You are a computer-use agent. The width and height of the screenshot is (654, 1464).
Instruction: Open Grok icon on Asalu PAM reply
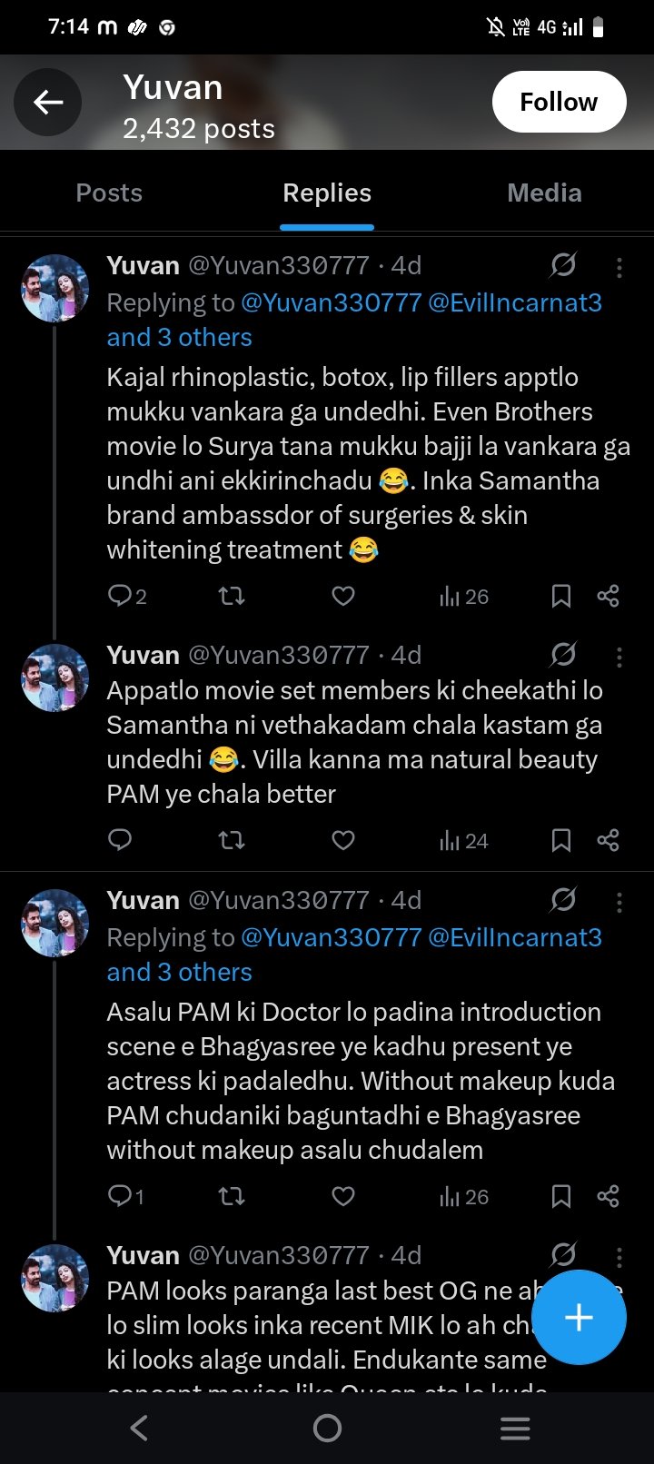563,900
